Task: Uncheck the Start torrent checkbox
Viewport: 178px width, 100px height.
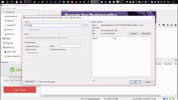Action: [26, 49]
